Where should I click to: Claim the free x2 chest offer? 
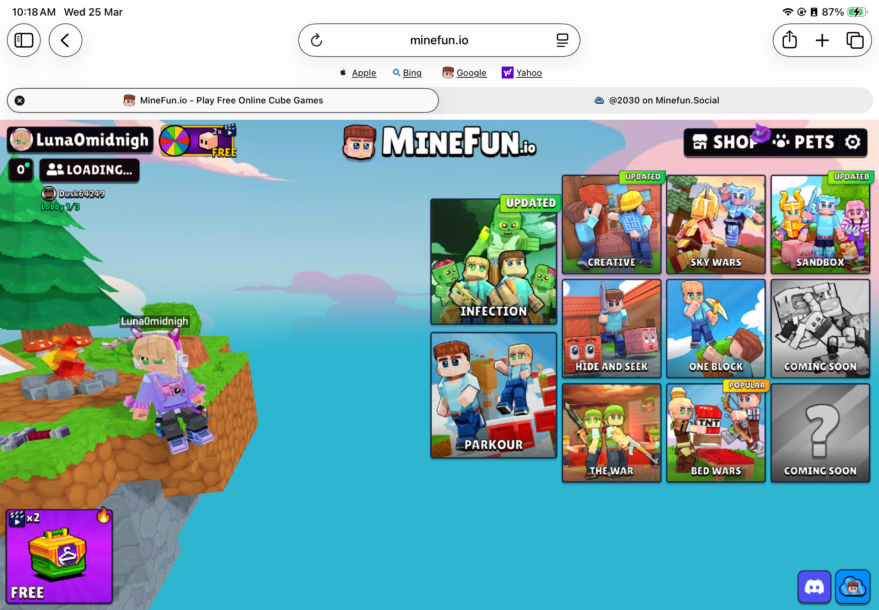coord(59,556)
